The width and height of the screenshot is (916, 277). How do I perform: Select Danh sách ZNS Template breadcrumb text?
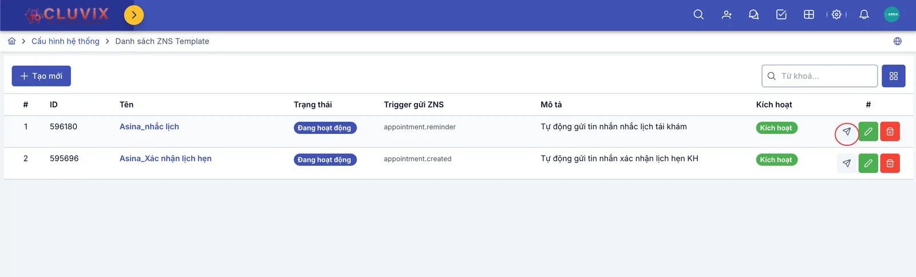[162, 41]
